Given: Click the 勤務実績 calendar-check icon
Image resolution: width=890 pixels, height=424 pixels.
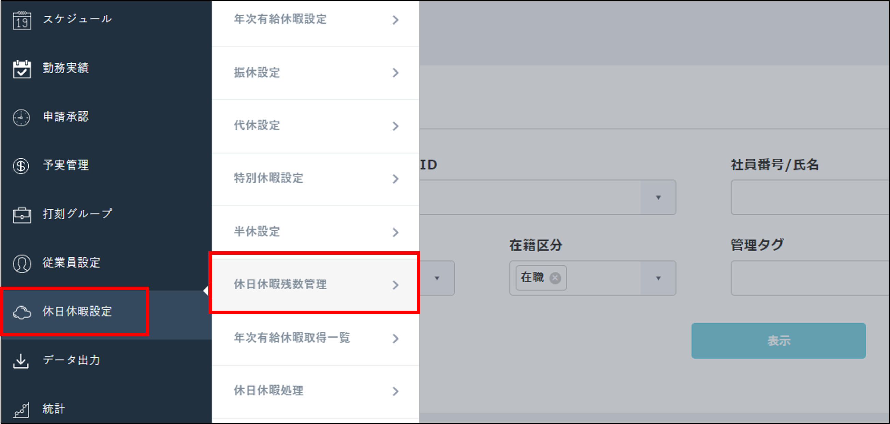Looking at the screenshot, I should 22,69.
